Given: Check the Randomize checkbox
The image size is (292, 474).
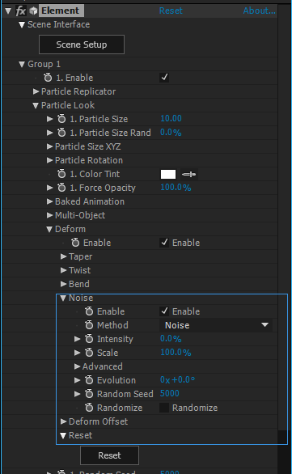Looking at the screenshot, I should (x=164, y=408).
